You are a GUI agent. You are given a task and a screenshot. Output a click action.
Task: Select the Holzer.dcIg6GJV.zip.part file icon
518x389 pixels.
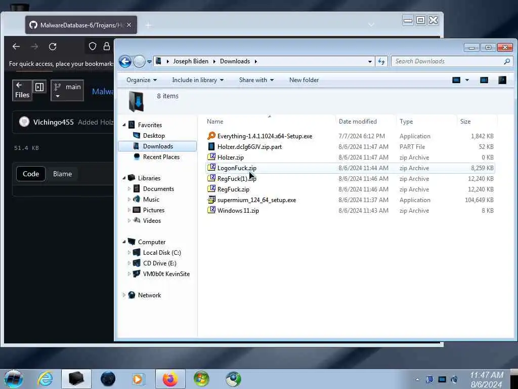coord(211,146)
